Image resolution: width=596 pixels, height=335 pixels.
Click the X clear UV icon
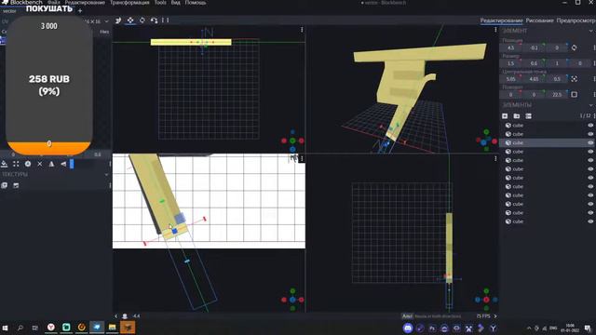point(40,164)
